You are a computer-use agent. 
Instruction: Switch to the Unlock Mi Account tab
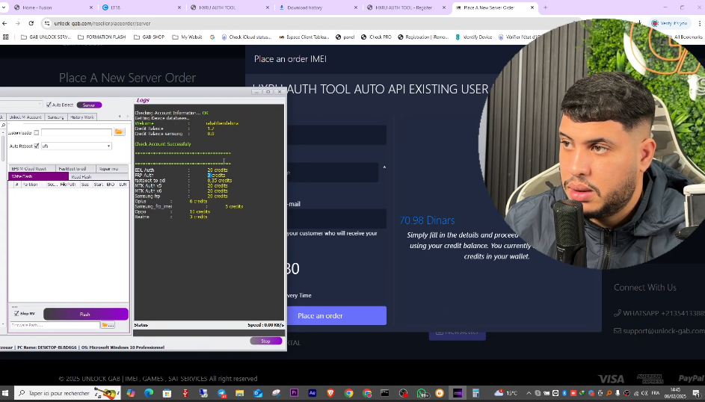25,117
